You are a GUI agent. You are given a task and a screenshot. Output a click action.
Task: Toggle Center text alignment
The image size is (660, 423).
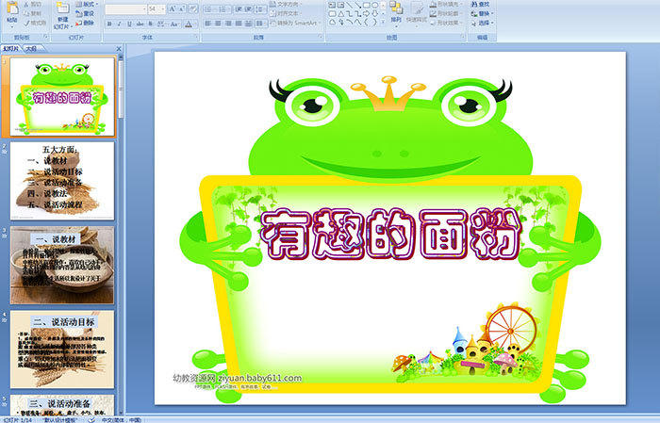coord(218,24)
